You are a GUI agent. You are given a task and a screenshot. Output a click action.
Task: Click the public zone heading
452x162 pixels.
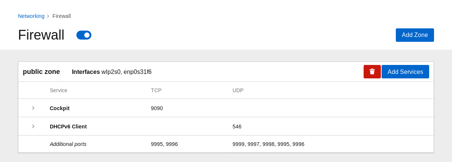point(41,72)
